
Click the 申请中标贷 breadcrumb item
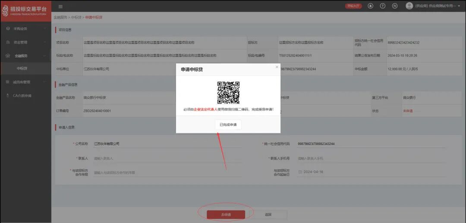pos(94,18)
